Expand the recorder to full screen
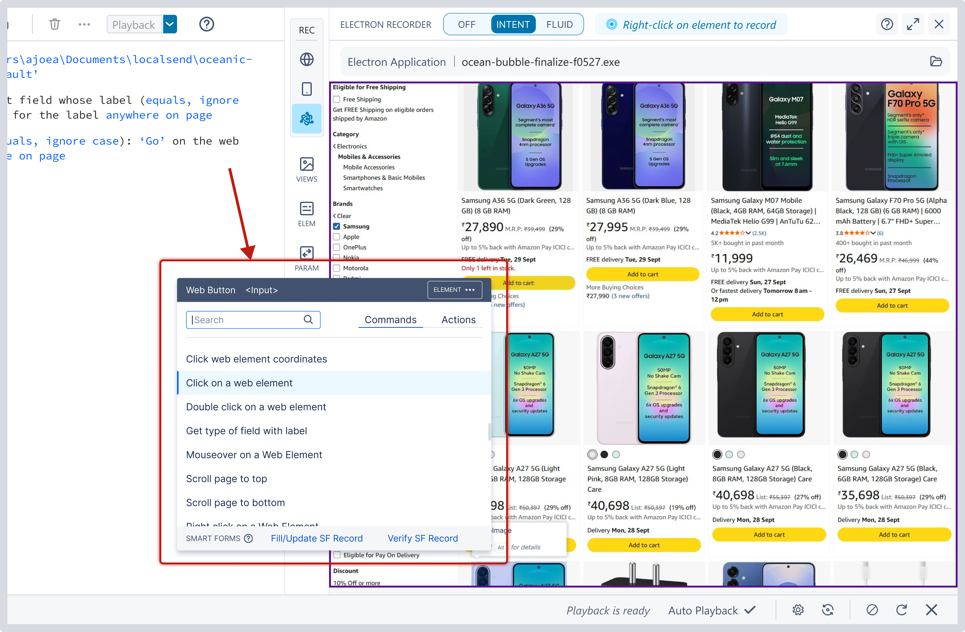Viewport: 965px width, 632px height. coord(913,24)
